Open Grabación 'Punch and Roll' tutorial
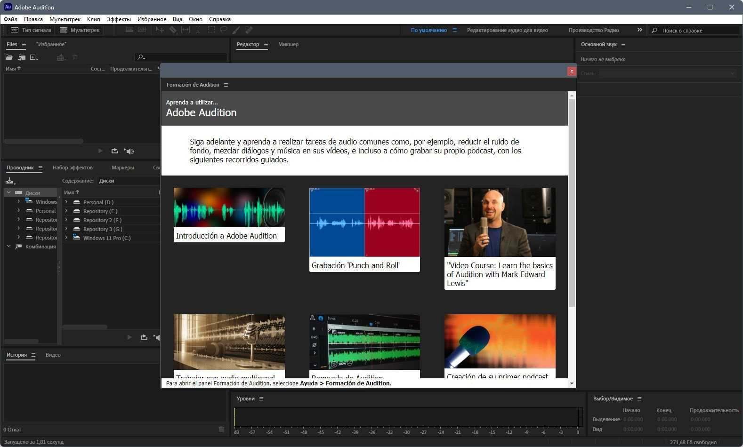The height and width of the screenshot is (447, 743). [x=364, y=230]
